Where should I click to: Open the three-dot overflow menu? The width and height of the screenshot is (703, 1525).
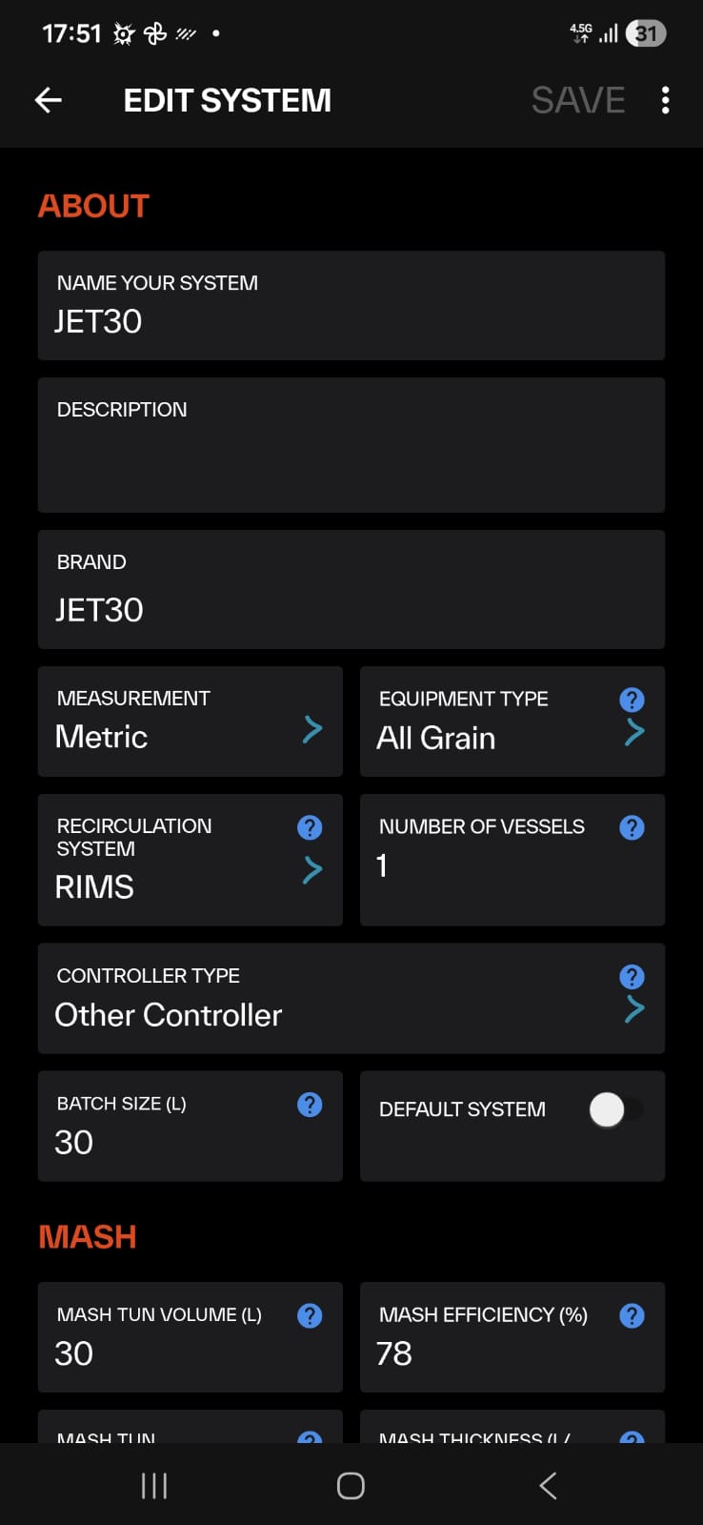(x=665, y=100)
